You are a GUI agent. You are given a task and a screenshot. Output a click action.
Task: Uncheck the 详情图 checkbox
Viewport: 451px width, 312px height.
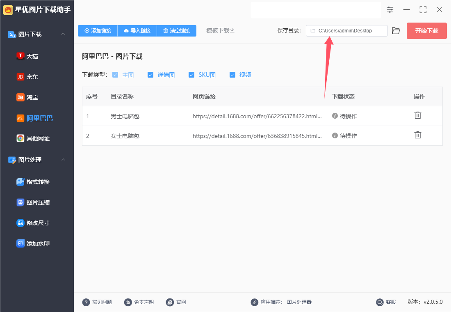click(150, 75)
